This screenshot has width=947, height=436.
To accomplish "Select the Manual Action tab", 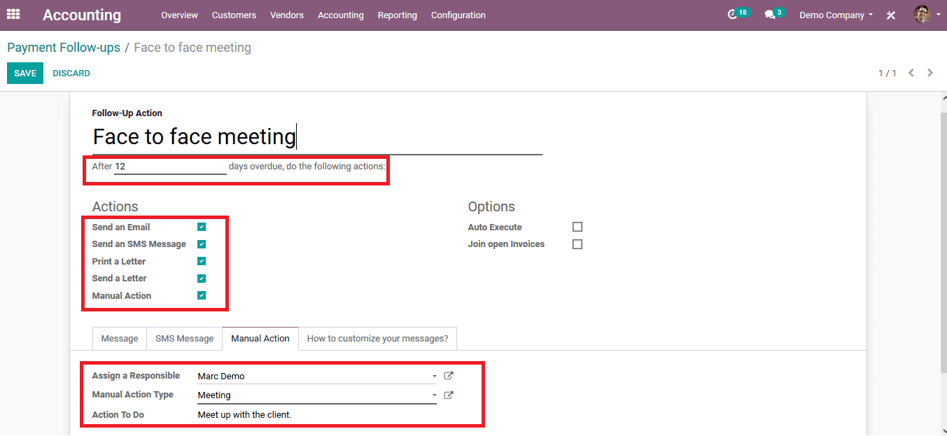I will [x=260, y=339].
